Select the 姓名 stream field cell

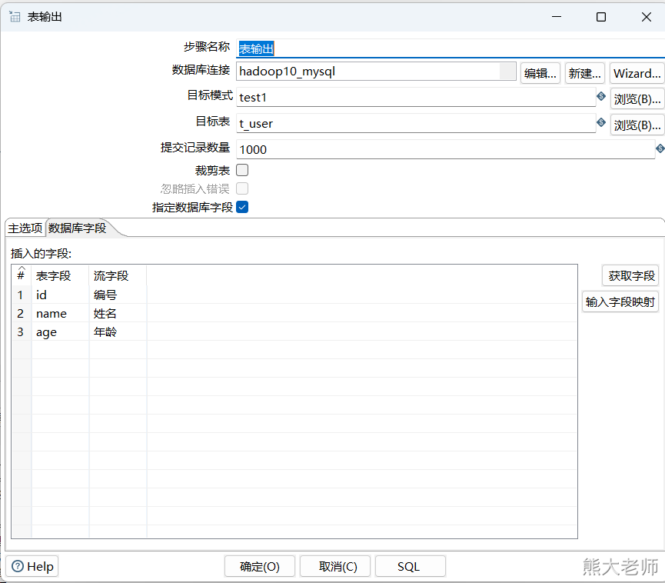click(x=118, y=313)
